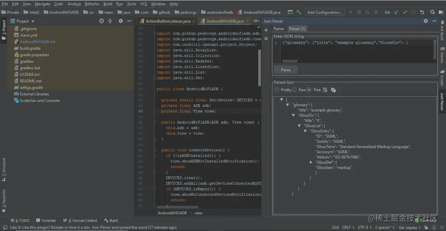
Task: Hide the Project panel with minus icon
Action: [x=129, y=21]
